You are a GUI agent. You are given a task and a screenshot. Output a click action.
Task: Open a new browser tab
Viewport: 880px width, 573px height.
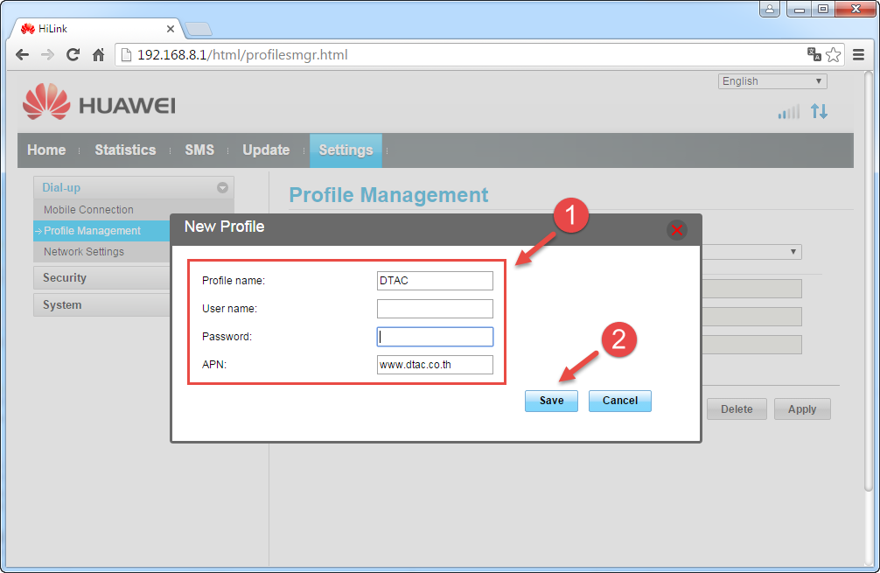pyautogui.click(x=198, y=29)
